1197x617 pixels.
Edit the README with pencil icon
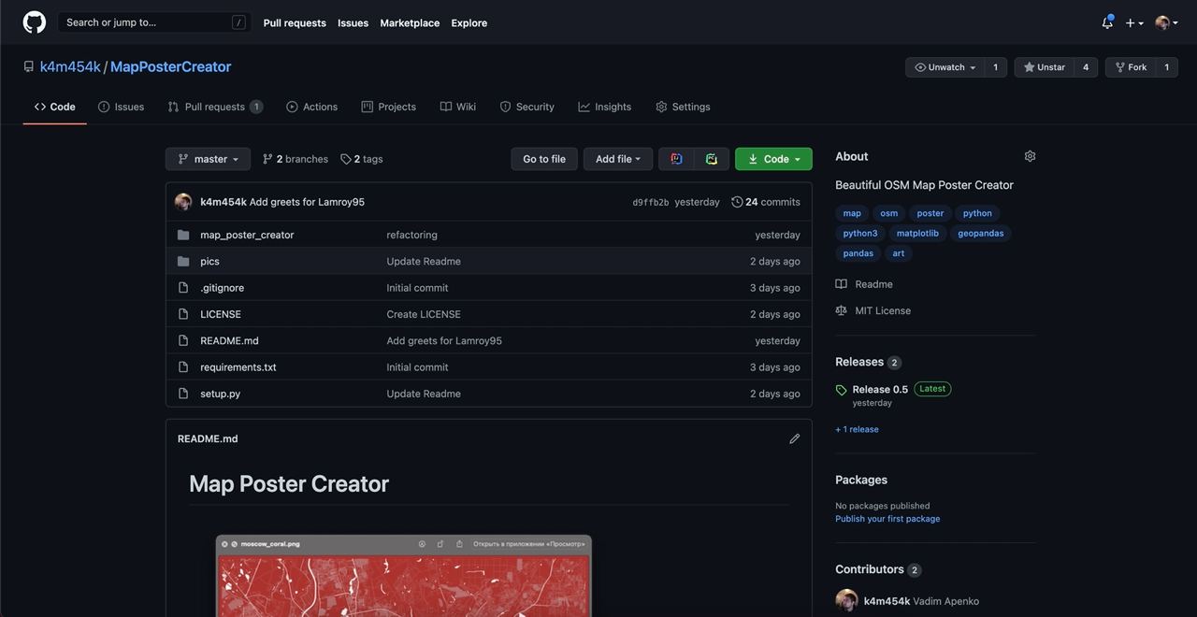[795, 438]
